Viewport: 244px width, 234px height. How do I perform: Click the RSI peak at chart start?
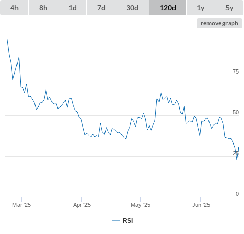[7, 40]
